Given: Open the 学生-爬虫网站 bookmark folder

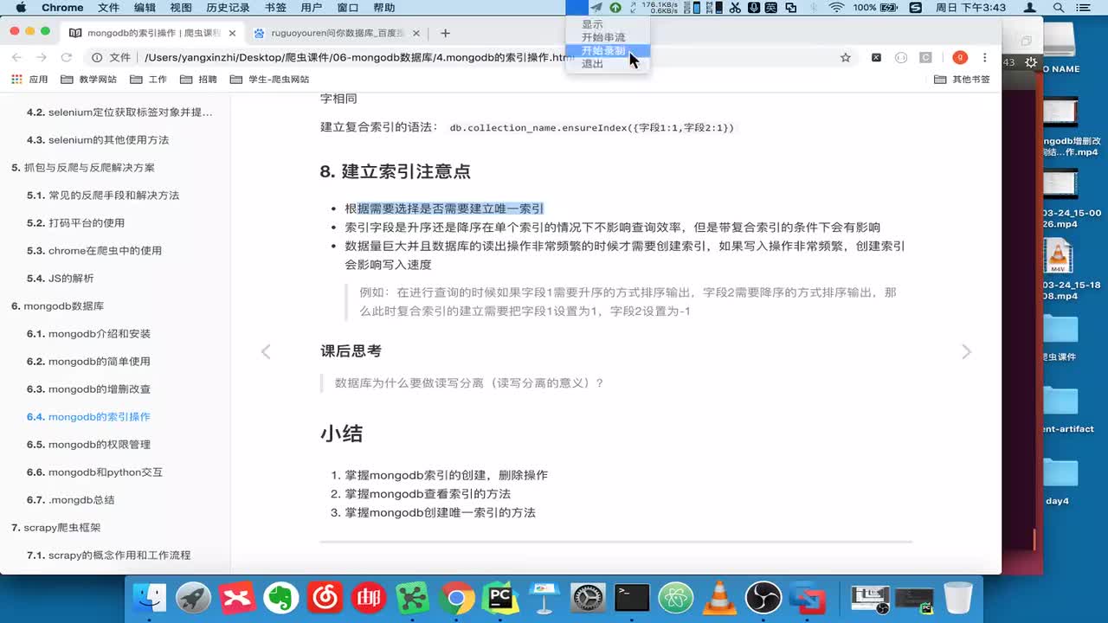Looking at the screenshot, I should point(269,80).
